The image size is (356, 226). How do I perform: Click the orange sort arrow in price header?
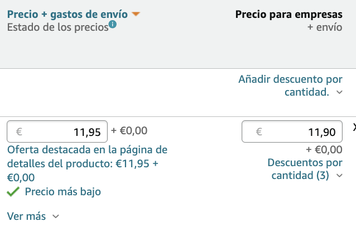tap(136, 14)
